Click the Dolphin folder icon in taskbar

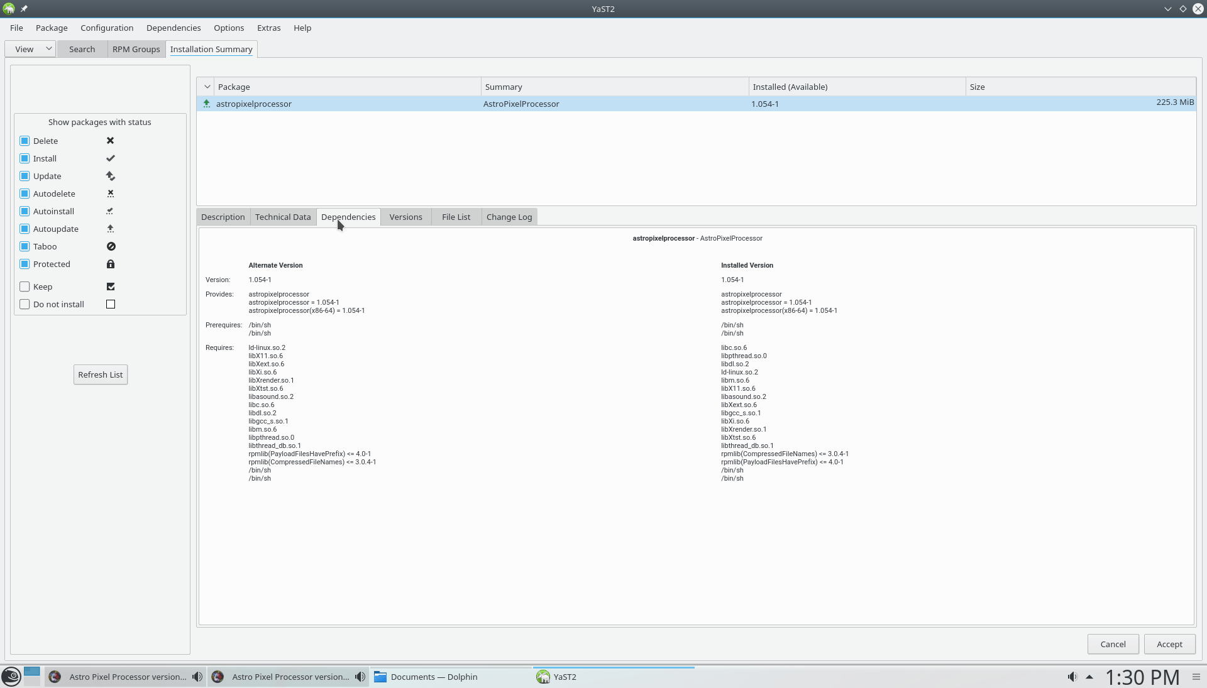coord(380,677)
